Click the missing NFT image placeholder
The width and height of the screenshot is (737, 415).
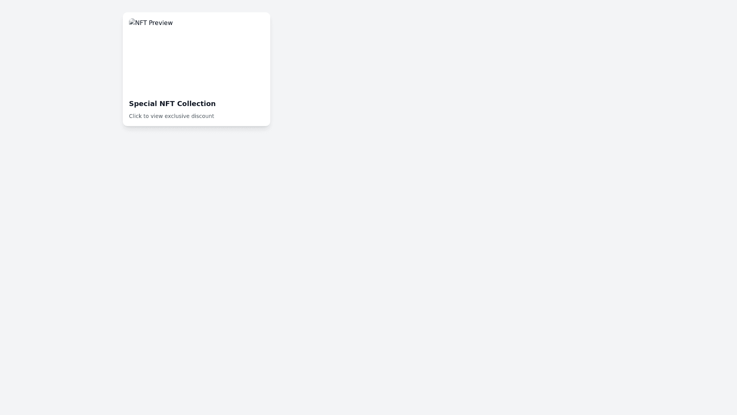point(197,55)
